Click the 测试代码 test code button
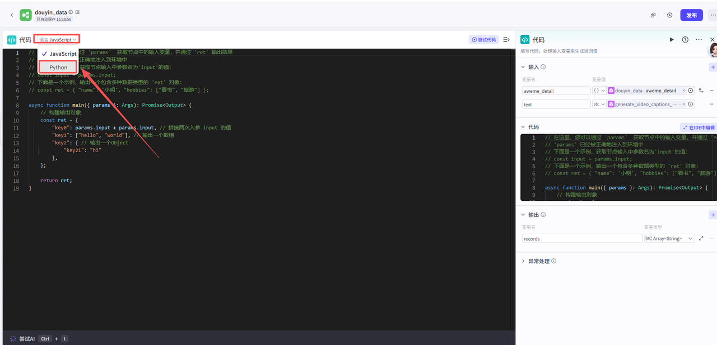Screen dimensions: 717x345 [x=483, y=40]
